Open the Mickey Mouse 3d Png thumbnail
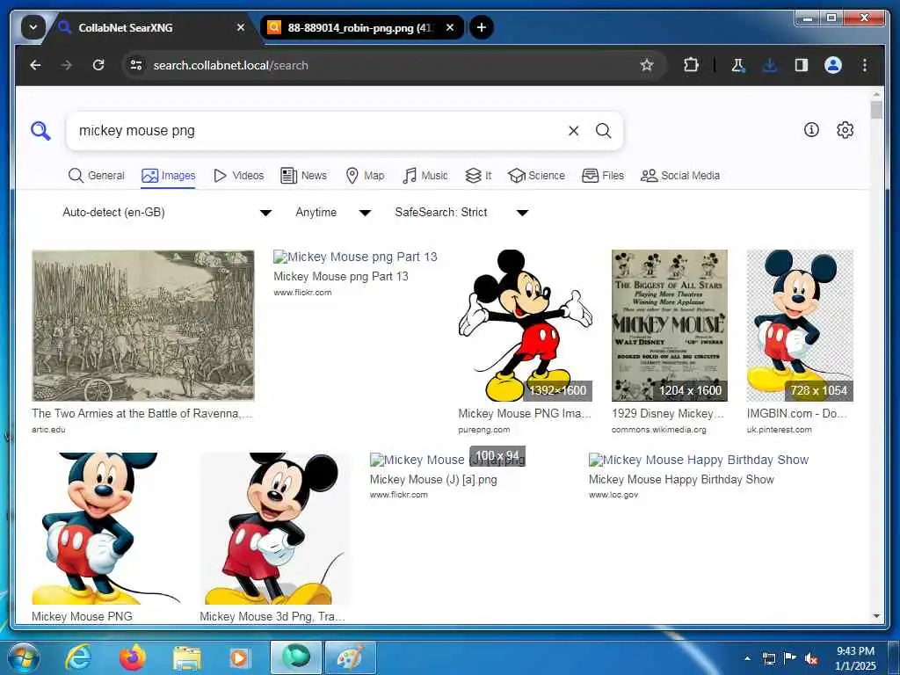This screenshot has height=675, width=900. point(274,528)
